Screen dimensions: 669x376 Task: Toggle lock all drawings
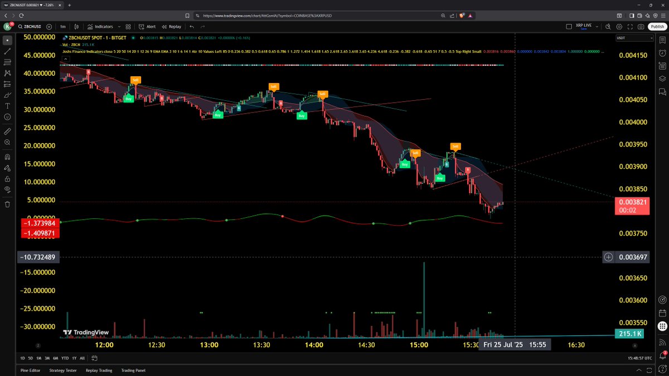coord(7,179)
